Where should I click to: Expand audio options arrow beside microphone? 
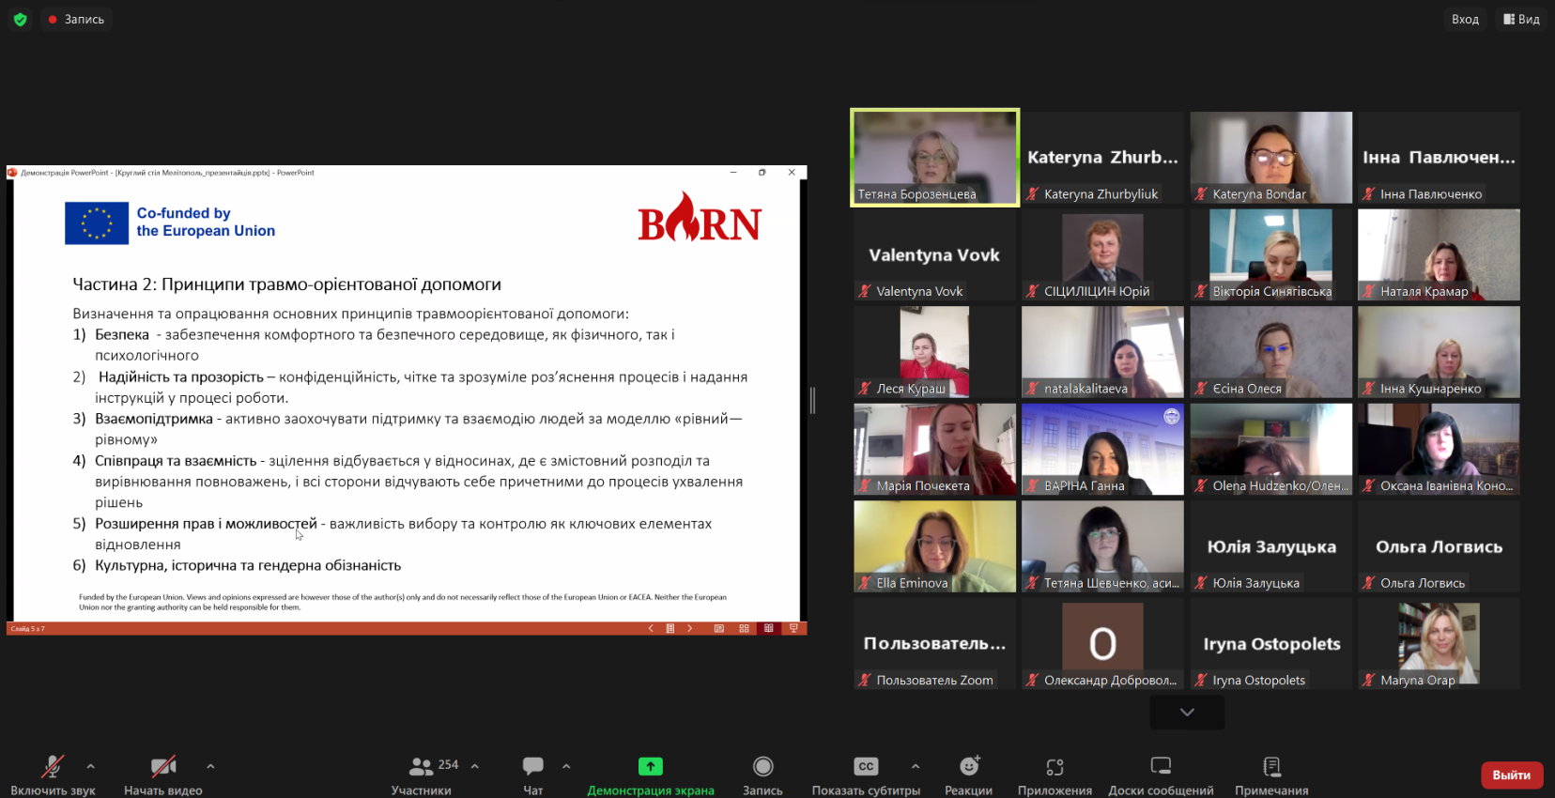point(91,766)
